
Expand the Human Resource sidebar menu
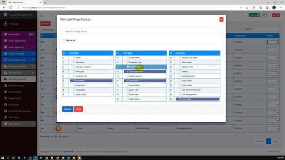(x=19, y=60)
